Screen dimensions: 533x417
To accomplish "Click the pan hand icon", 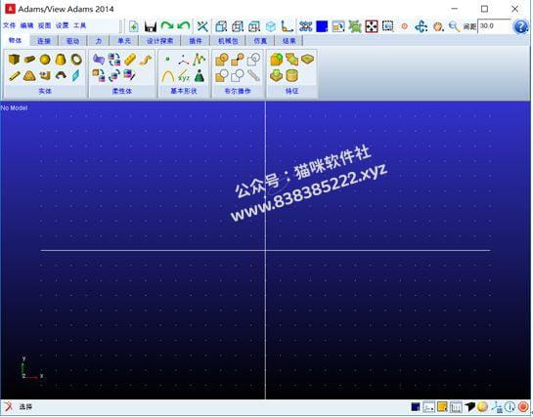I will (438, 26).
